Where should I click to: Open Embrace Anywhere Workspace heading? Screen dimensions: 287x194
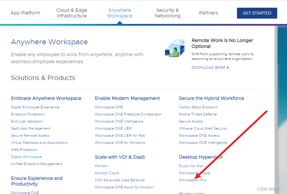point(46,98)
